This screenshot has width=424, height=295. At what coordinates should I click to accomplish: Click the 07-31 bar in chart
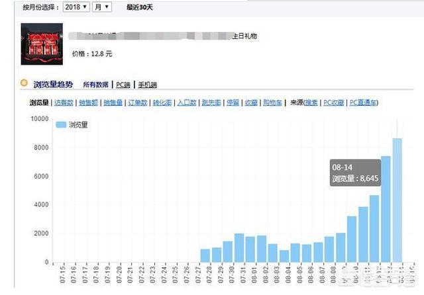[x=239, y=248]
